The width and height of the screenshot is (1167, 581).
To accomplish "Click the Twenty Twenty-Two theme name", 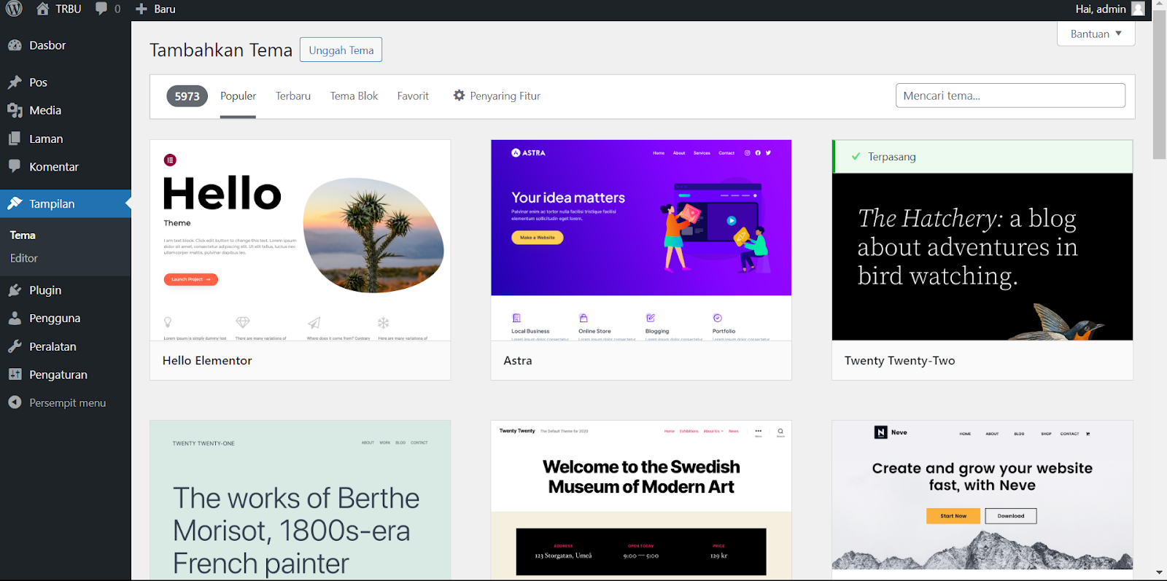I will tap(899, 361).
